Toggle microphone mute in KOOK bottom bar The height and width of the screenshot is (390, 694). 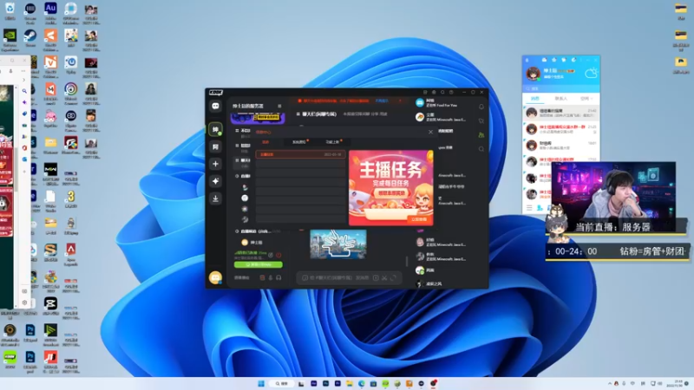pos(271,277)
